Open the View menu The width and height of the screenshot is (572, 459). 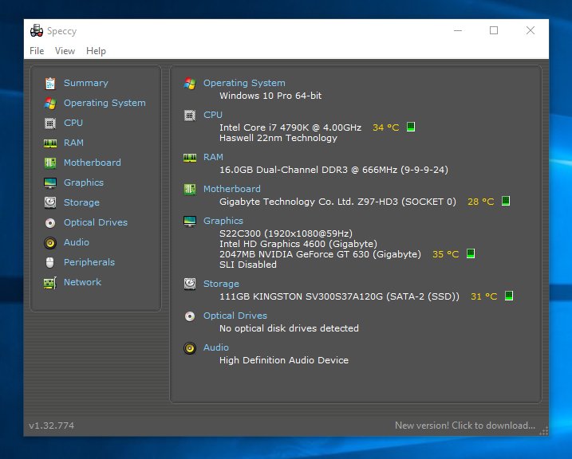pyautogui.click(x=65, y=51)
